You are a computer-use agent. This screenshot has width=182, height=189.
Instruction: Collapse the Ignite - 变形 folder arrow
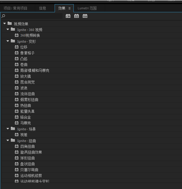pos(8,41)
